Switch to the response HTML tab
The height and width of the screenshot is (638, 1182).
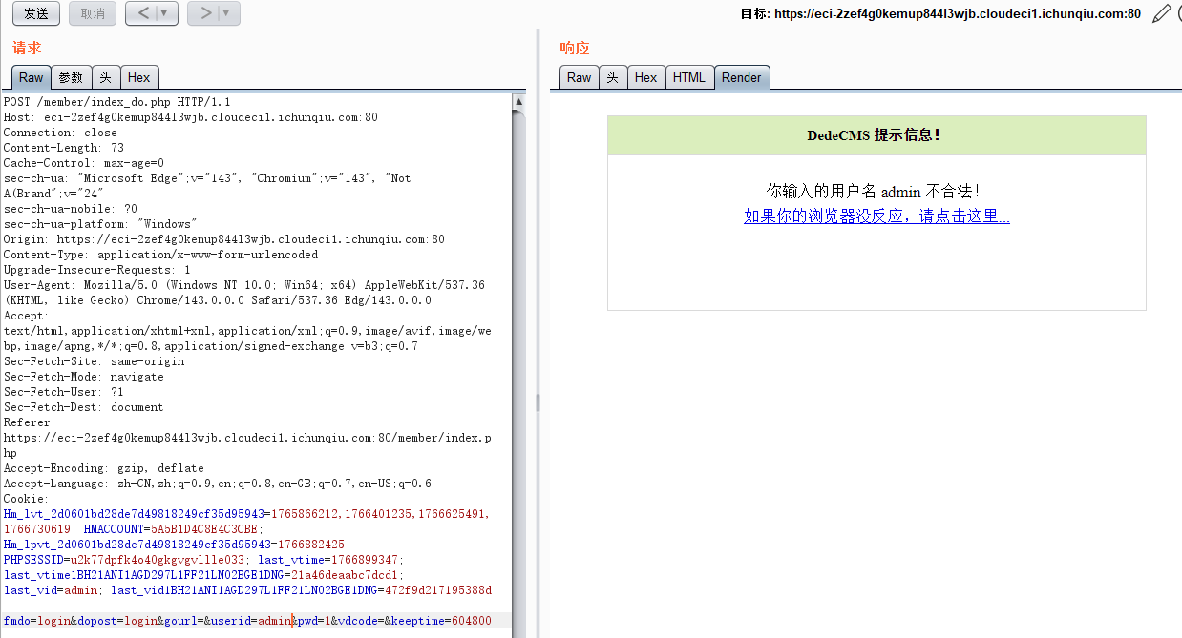click(x=688, y=78)
